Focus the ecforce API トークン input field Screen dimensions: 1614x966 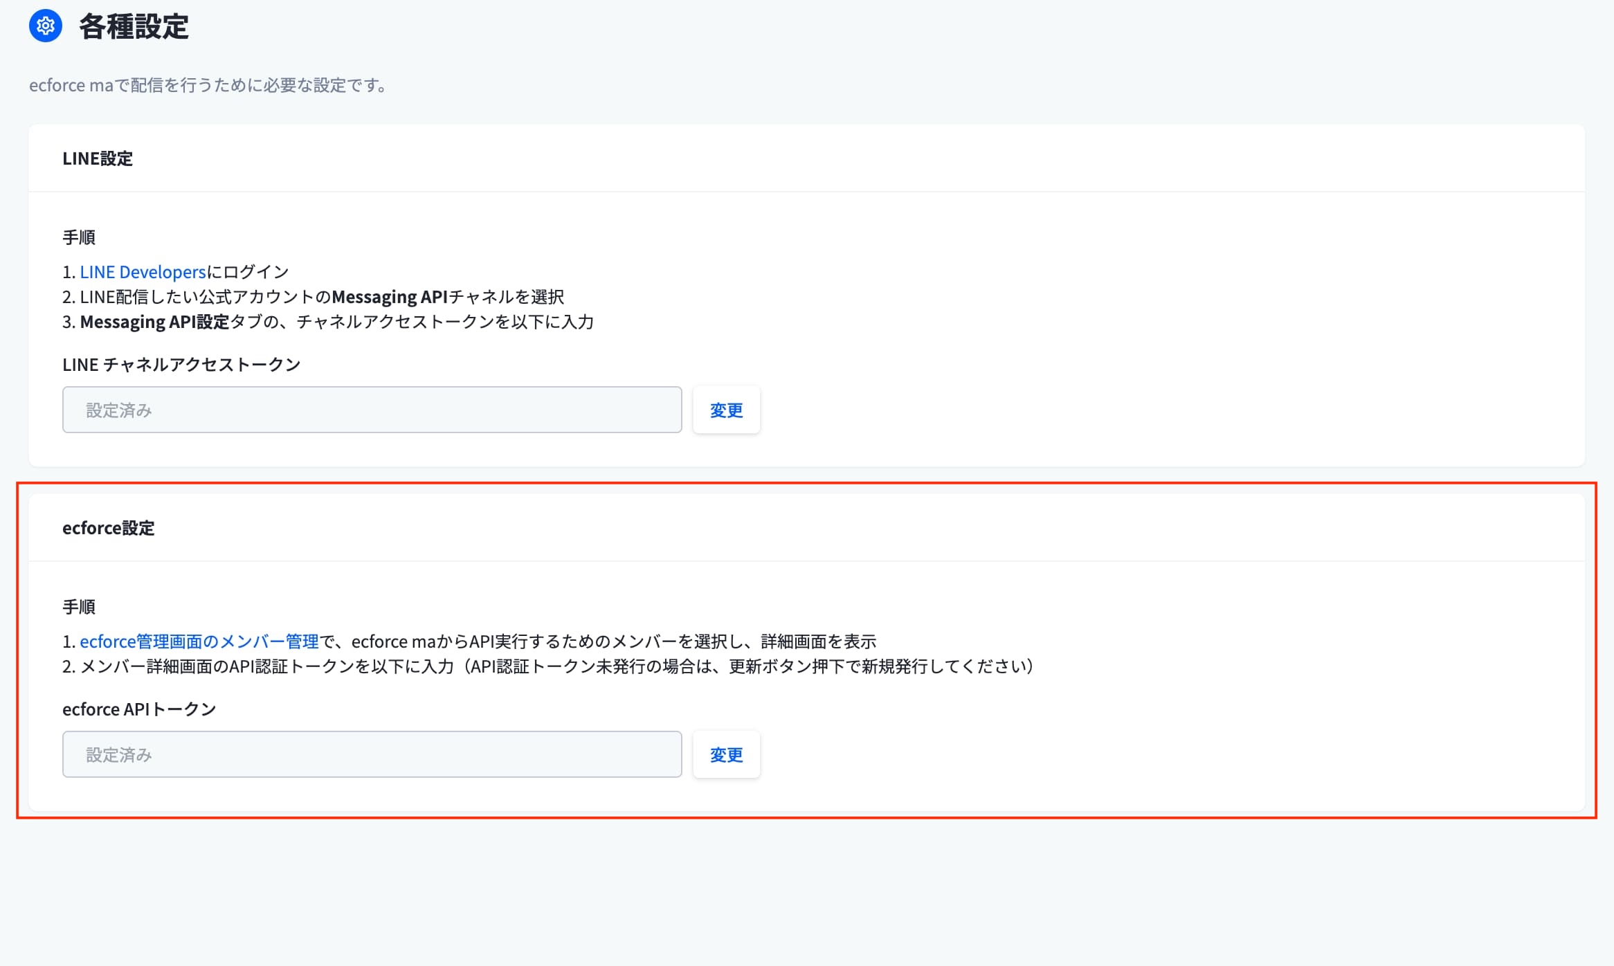(372, 754)
